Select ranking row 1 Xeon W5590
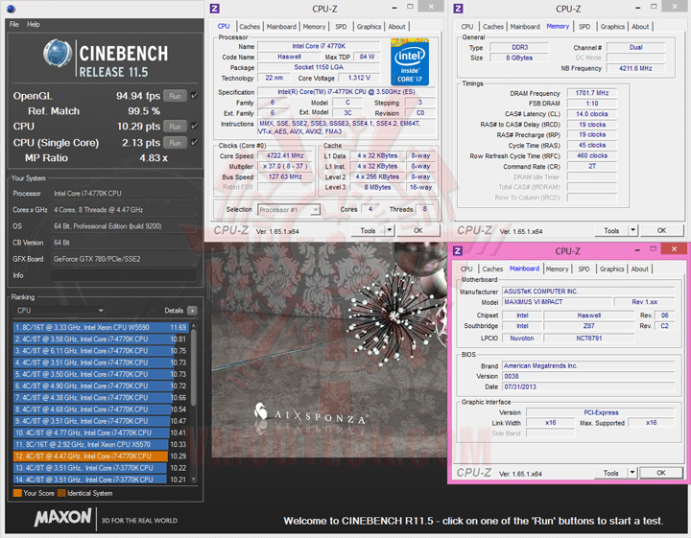Image resolution: width=691 pixels, height=538 pixels. pyautogui.click(x=101, y=327)
